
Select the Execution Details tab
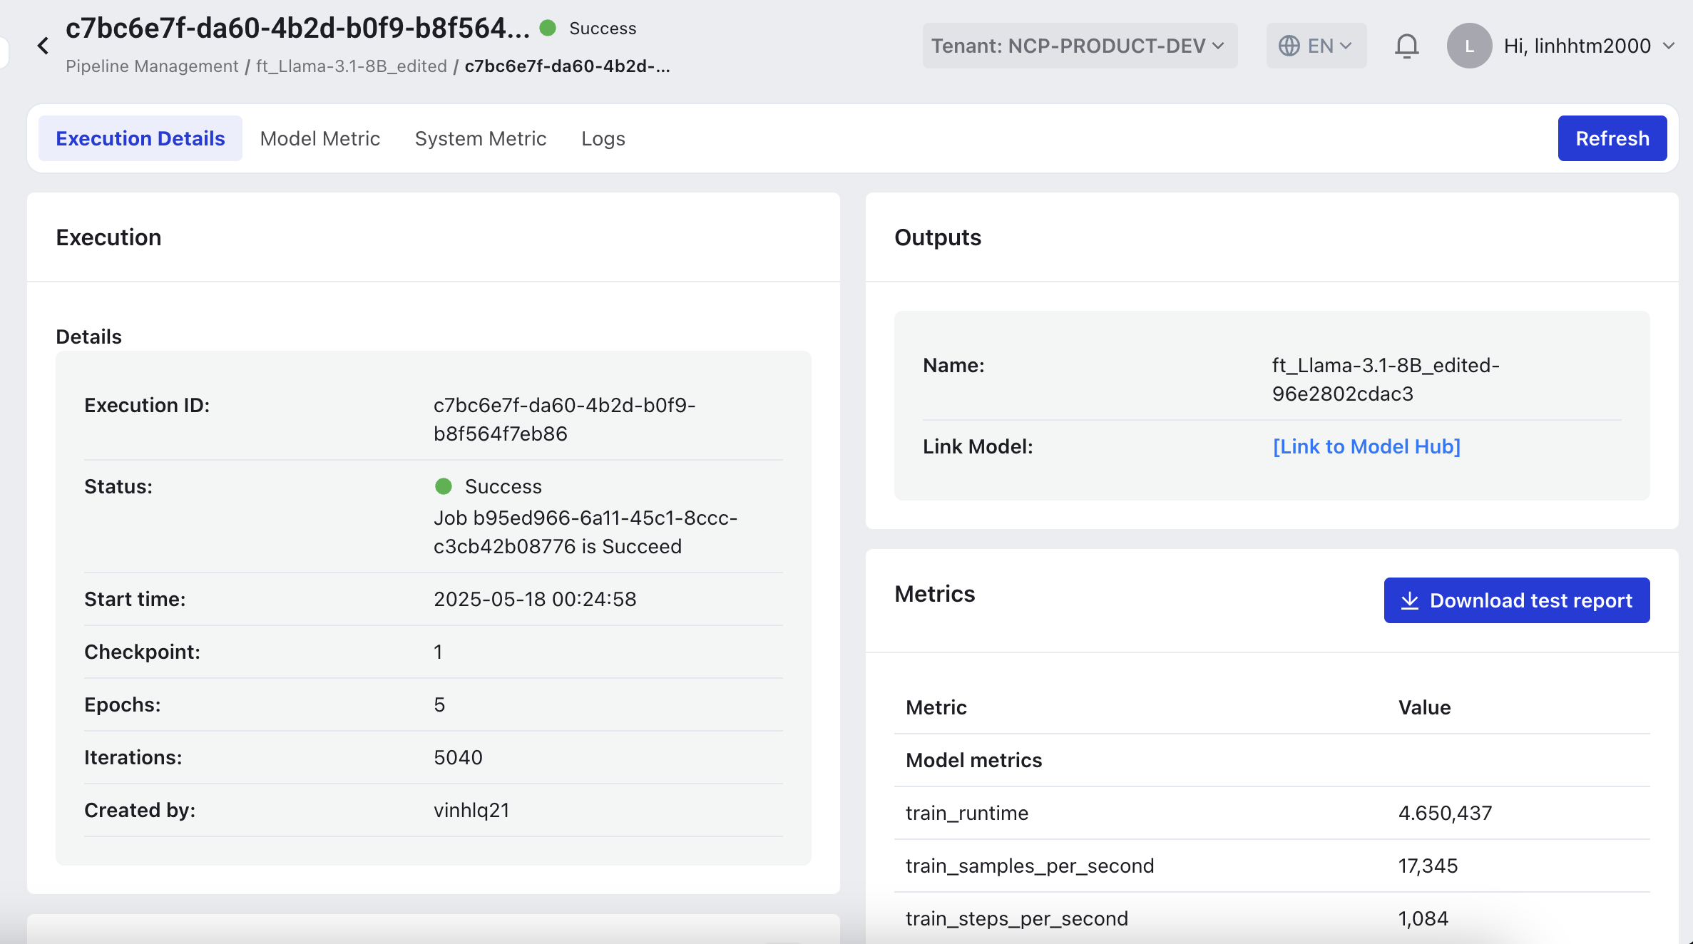pyautogui.click(x=140, y=138)
